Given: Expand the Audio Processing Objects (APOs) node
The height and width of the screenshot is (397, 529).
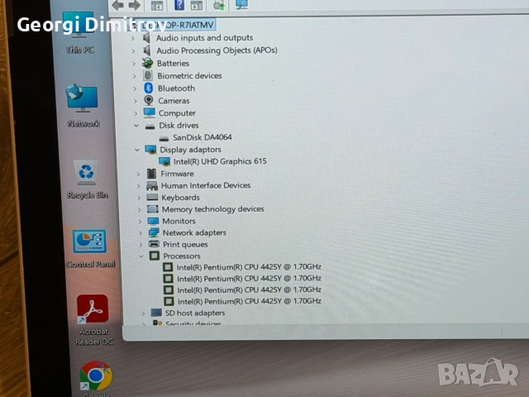Looking at the screenshot, I should [x=133, y=51].
